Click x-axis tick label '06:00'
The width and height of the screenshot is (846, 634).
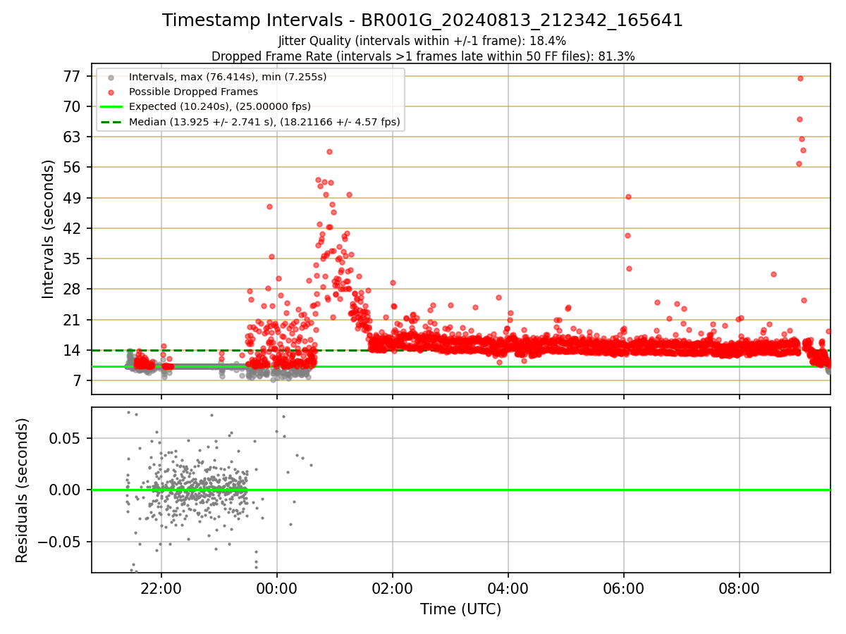point(624,588)
